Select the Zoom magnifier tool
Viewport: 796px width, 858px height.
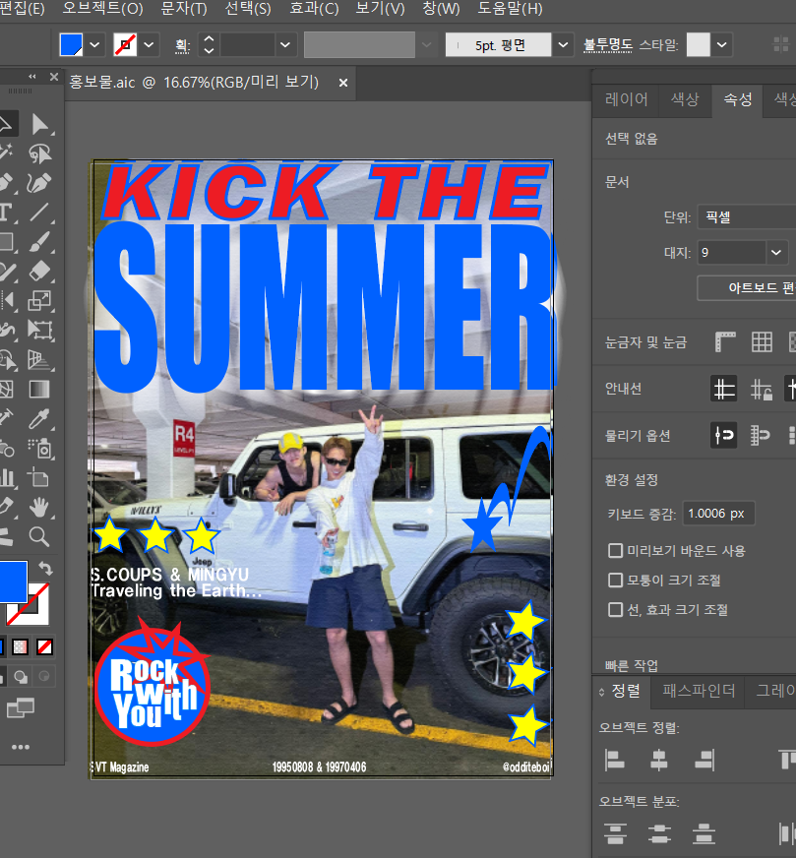click(x=40, y=537)
